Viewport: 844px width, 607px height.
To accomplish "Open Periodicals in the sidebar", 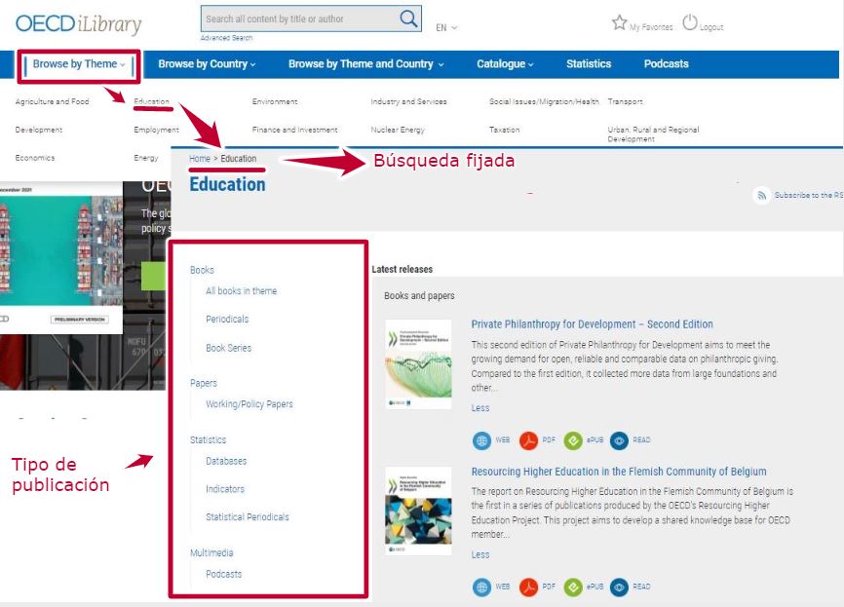I will 227,320.
